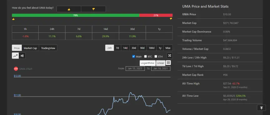Switch chart to Linear scale

pyautogui.click(x=161, y=63)
